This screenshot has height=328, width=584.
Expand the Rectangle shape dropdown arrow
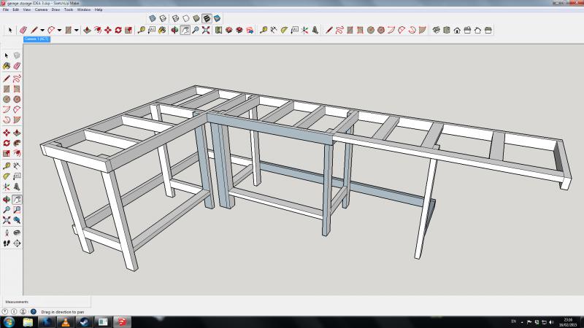[77, 30]
